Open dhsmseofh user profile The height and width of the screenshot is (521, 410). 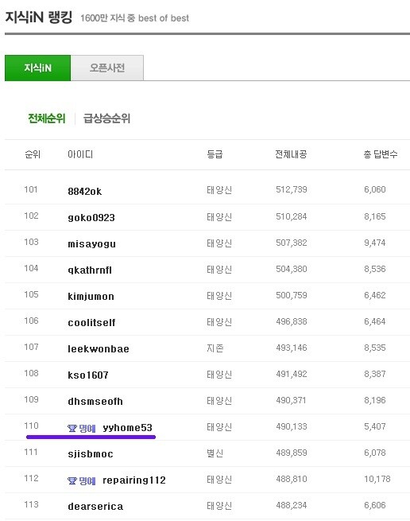pyautogui.click(x=95, y=402)
